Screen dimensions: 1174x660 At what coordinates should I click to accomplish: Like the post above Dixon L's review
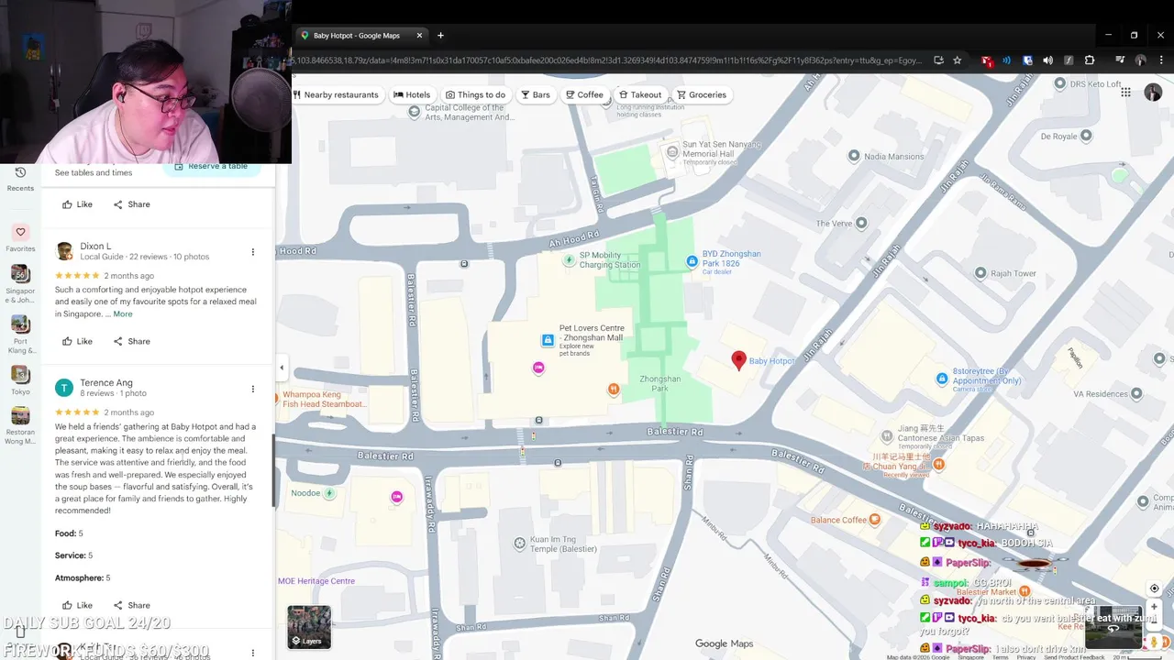[77, 204]
